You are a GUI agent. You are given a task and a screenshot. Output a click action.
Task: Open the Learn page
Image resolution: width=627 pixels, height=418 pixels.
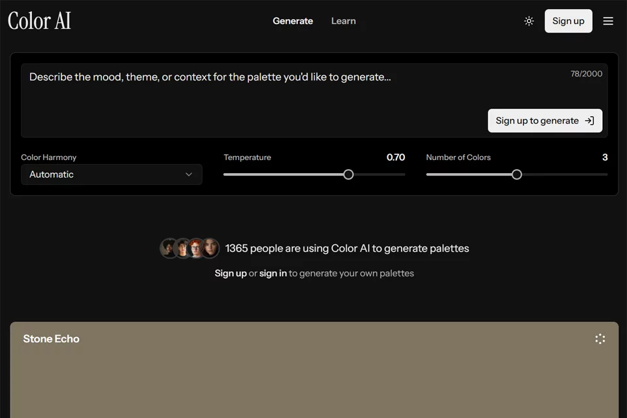[x=343, y=21]
